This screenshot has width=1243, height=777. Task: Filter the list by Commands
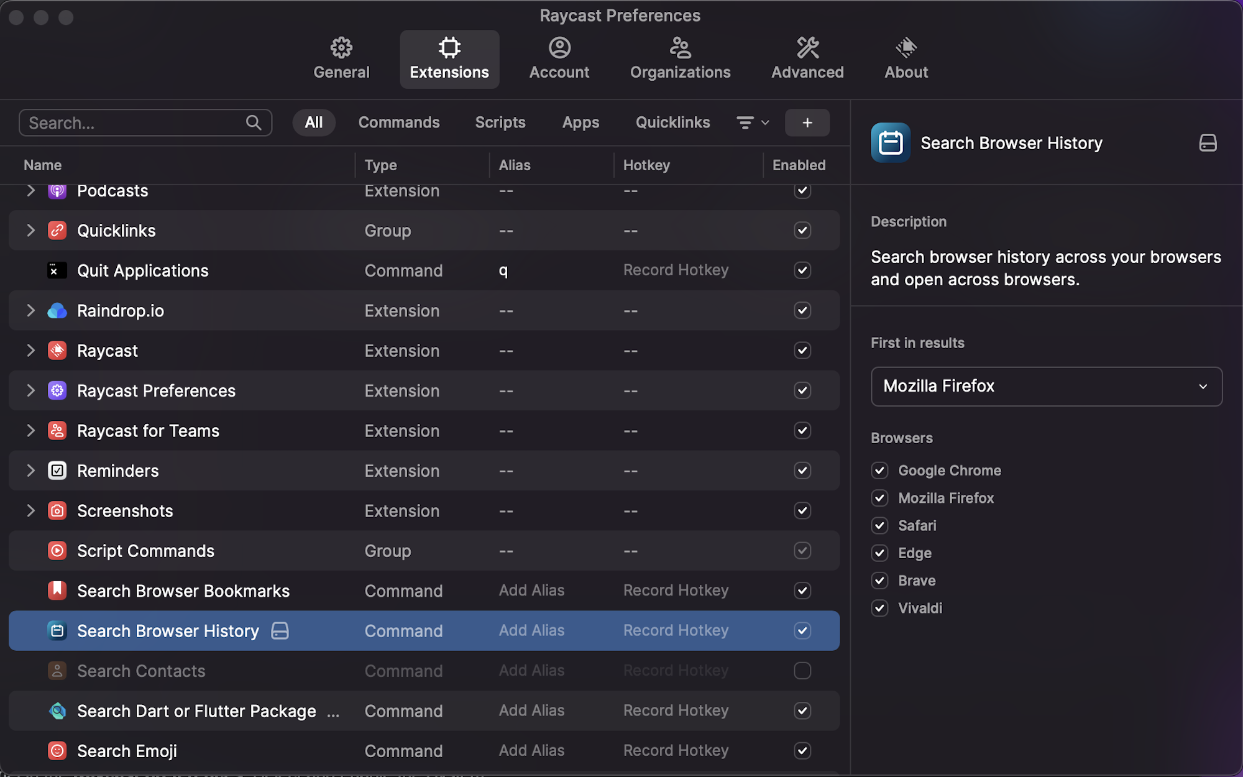(x=398, y=122)
